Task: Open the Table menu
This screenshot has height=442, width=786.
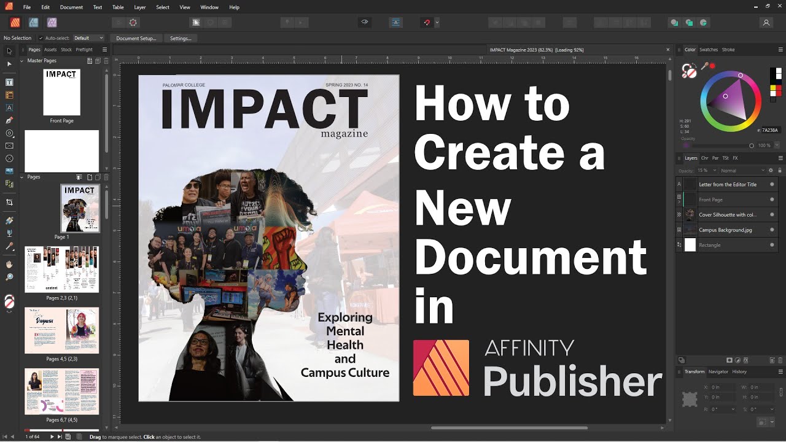Action: pyautogui.click(x=118, y=7)
